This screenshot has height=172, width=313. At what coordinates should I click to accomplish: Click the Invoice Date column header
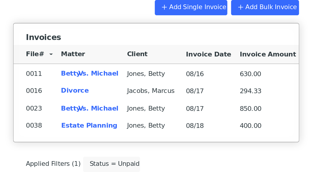tap(208, 54)
